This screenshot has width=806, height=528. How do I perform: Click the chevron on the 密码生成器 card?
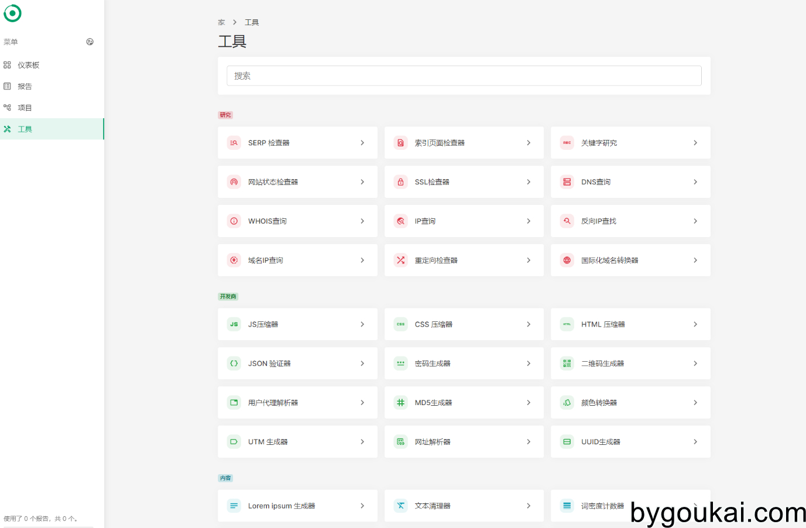[x=529, y=364]
